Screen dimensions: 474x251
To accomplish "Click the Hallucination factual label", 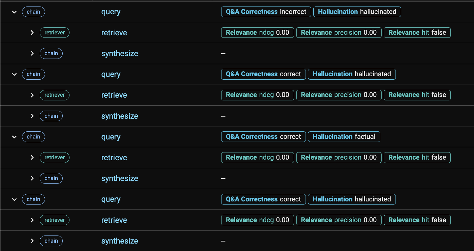I will point(344,137).
